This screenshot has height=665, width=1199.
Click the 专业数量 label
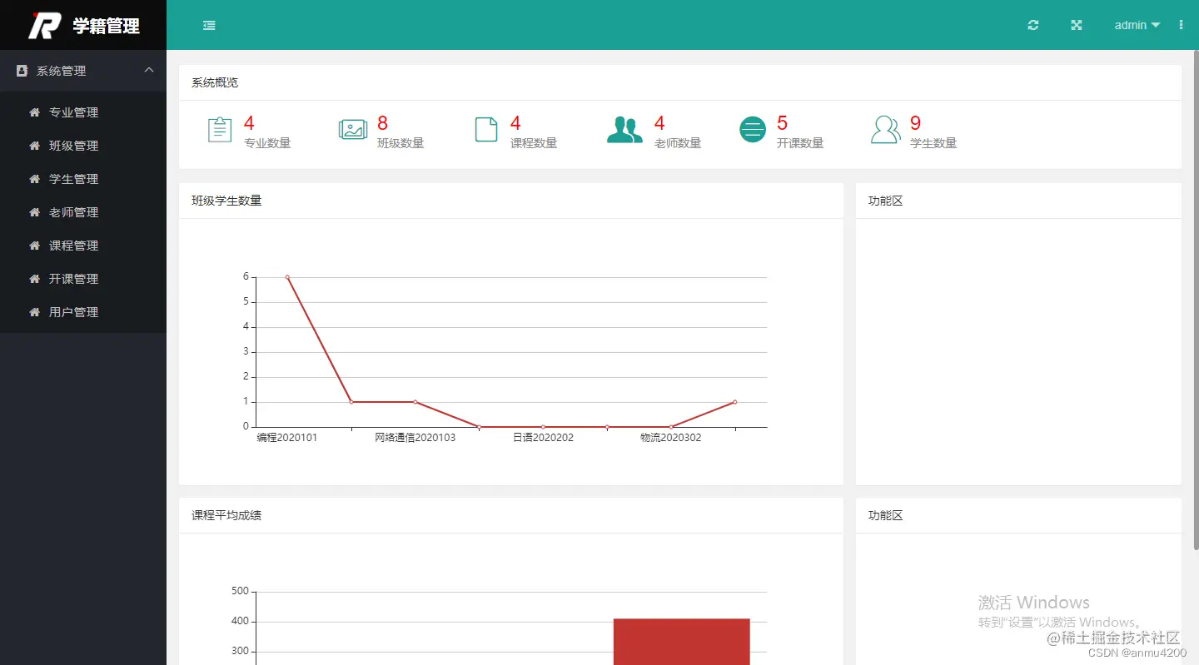tap(267, 143)
